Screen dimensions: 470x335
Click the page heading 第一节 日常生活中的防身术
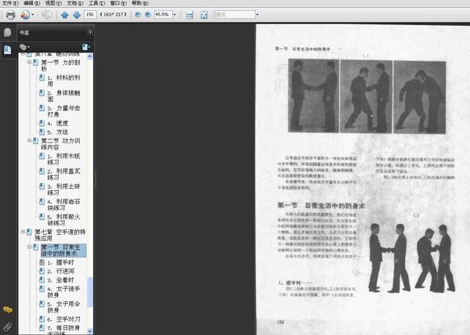pos(321,206)
